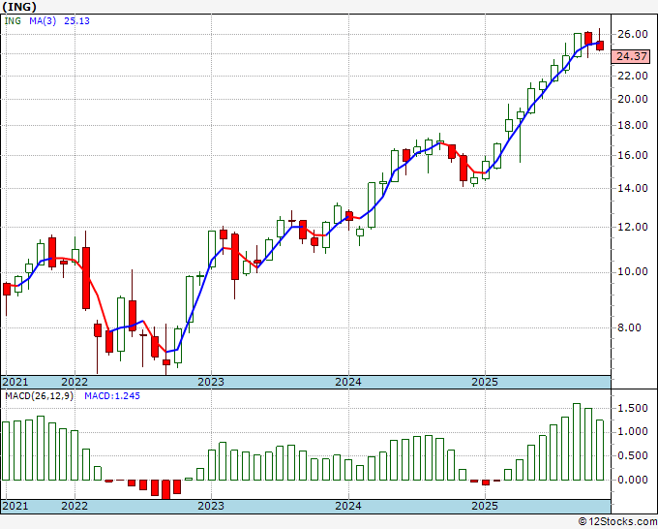Image resolution: width=658 pixels, height=529 pixels.
Task: Select 2024 on the price chart time axis
Action: 348,382
